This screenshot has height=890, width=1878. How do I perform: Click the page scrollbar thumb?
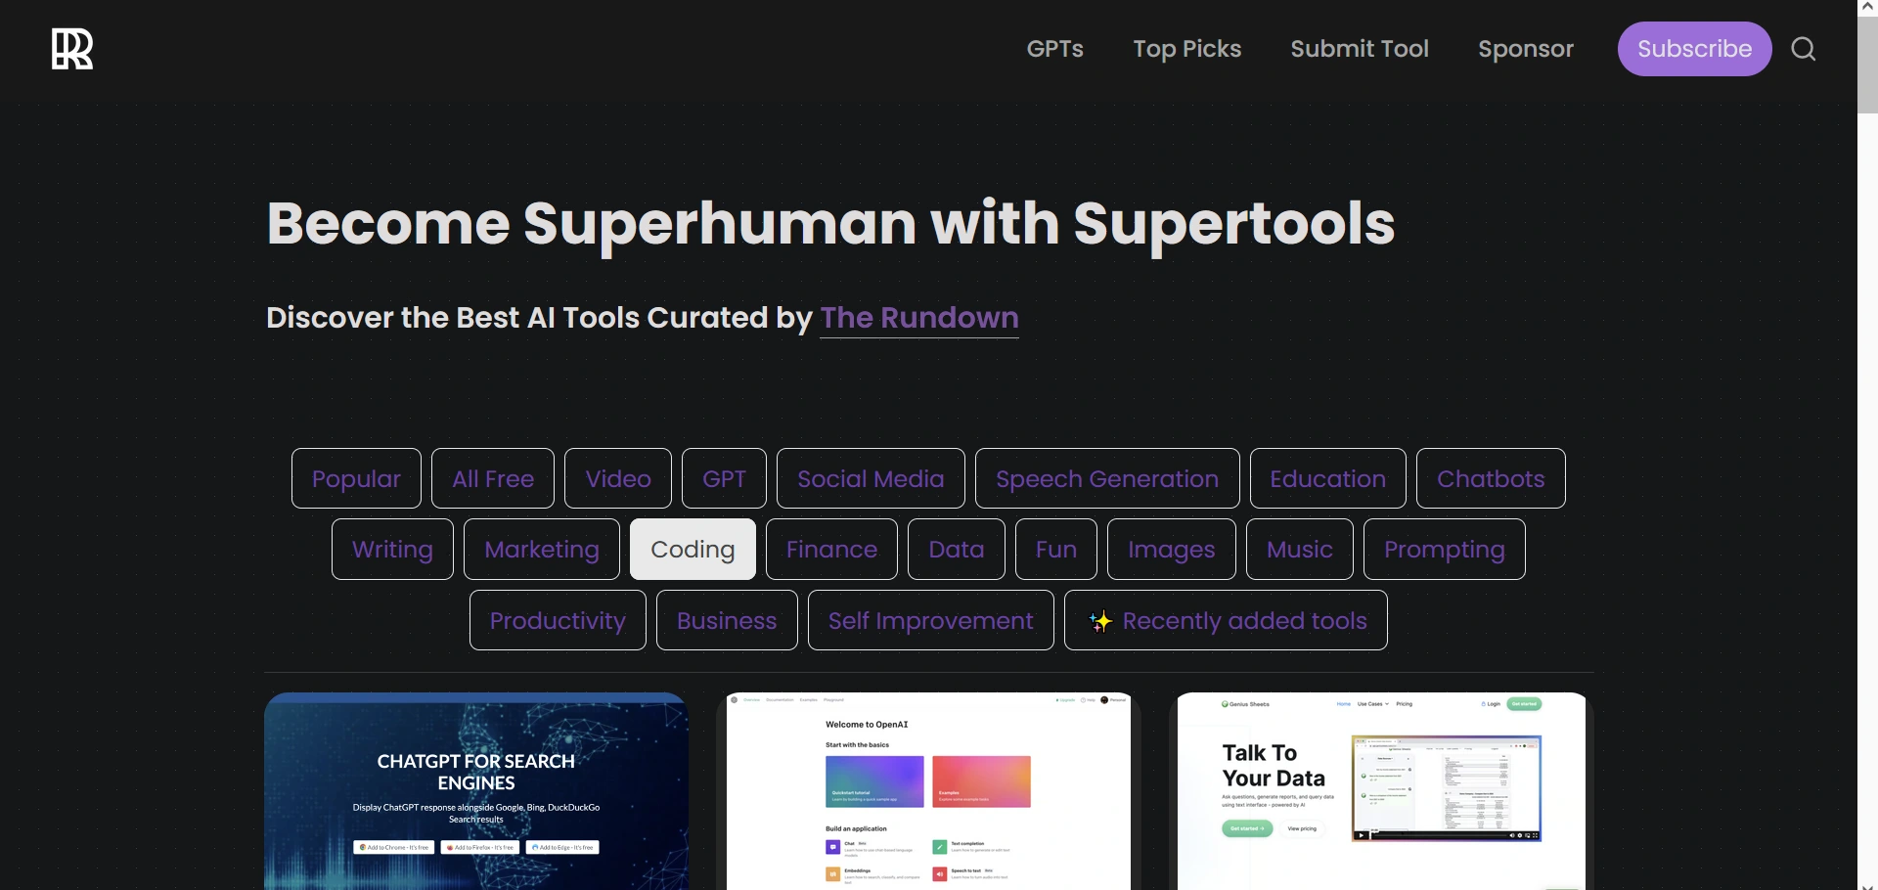click(x=1867, y=64)
